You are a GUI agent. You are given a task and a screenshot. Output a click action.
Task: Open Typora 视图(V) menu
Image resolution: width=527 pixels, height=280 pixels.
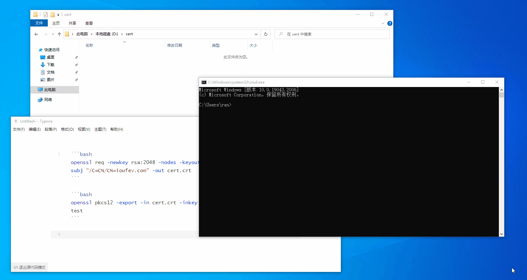point(84,129)
